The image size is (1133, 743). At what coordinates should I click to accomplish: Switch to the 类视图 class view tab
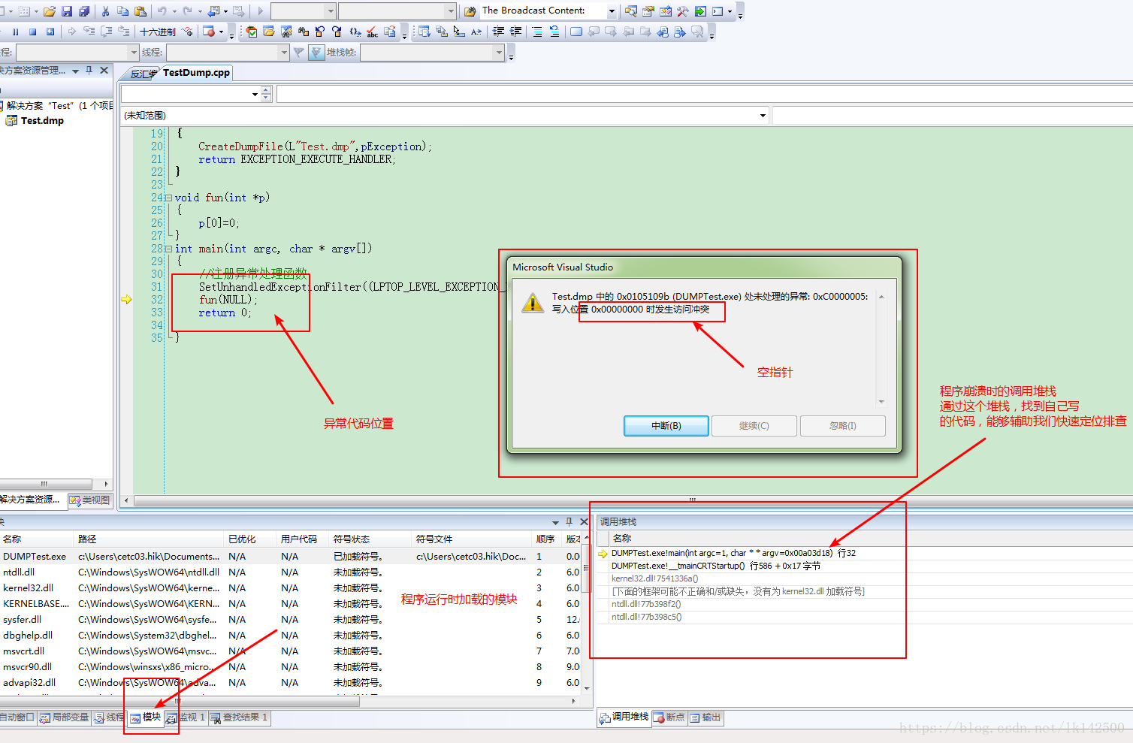tap(90, 500)
